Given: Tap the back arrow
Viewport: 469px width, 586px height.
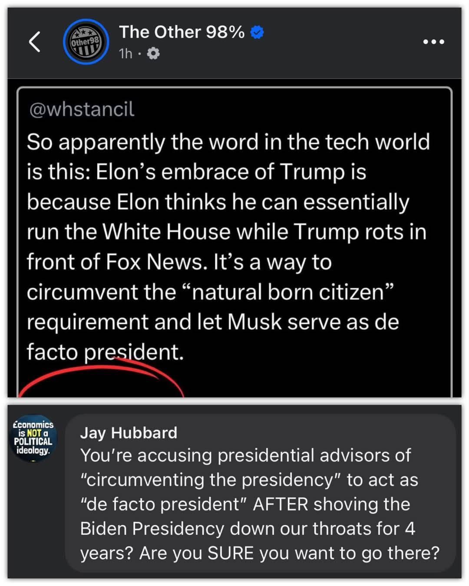Looking at the screenshot, I should [x=35, y=42].
